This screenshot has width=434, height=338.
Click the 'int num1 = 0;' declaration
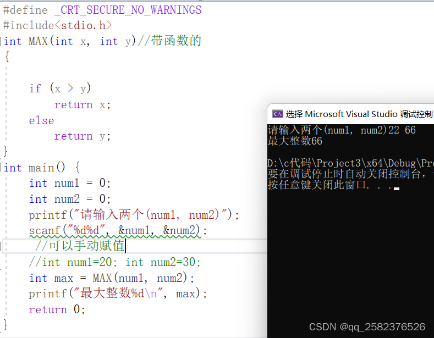tap(70, 183)
